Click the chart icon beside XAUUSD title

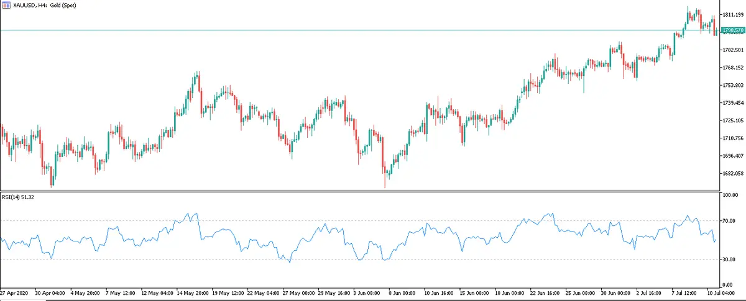(x=6, y=5)
